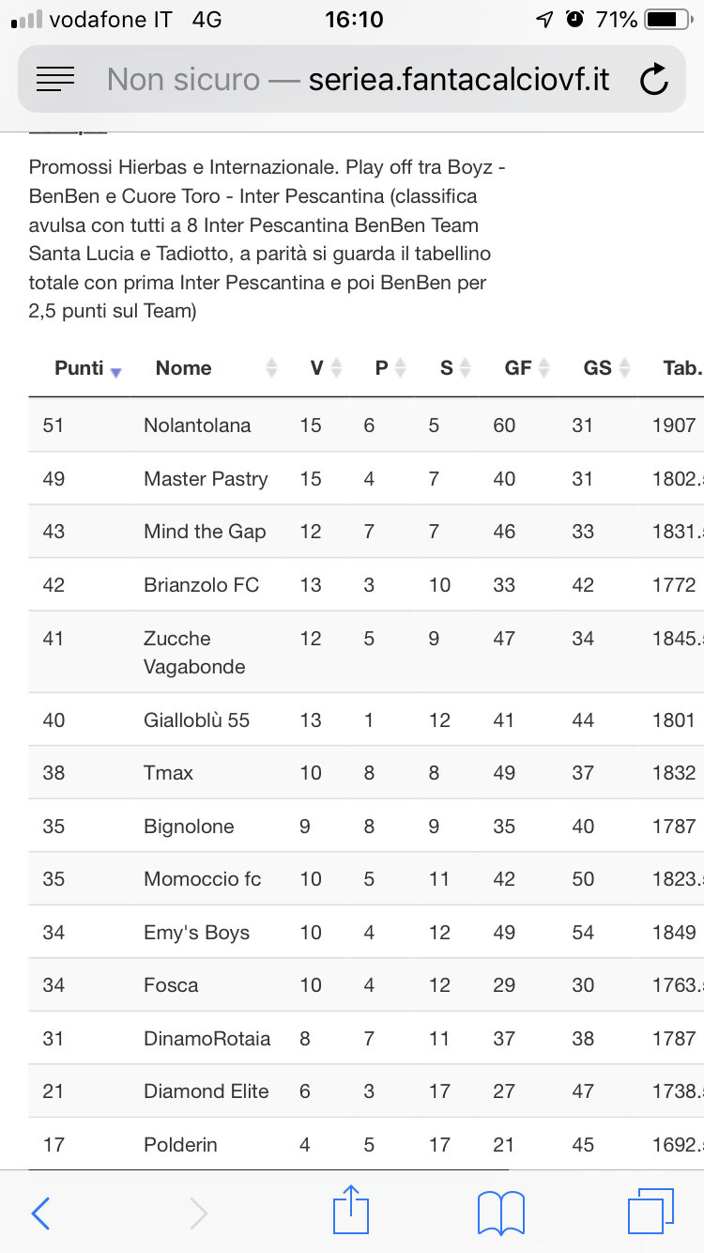
Task: Tap the location arrow status icon
Action: pos(544,20)
